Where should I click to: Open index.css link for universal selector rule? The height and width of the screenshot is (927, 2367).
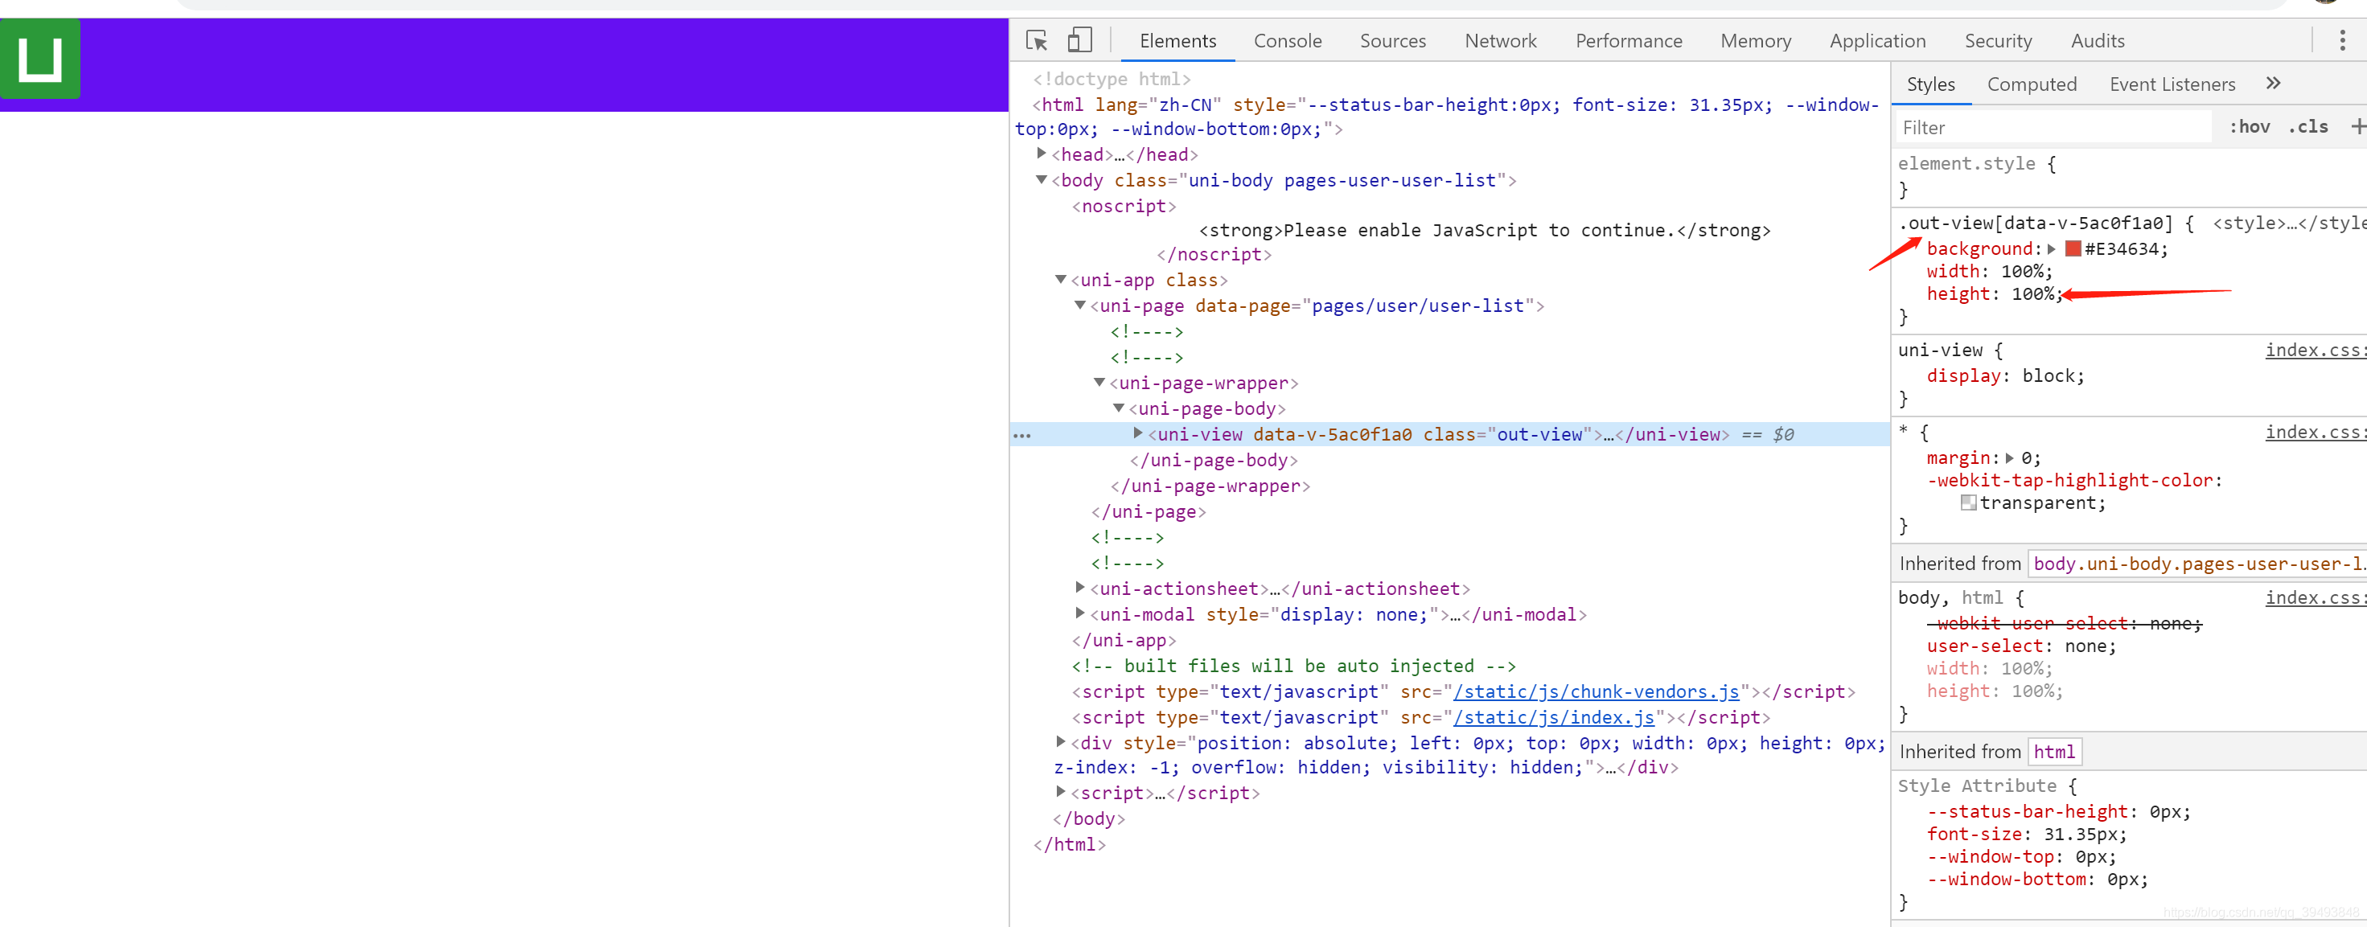[x=2316, y=432]
